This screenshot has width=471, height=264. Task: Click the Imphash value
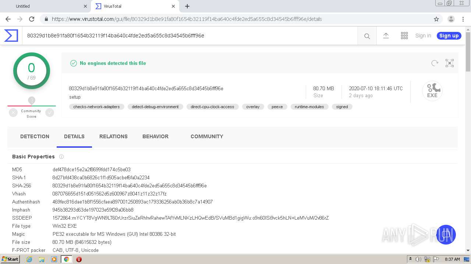click(x=93, y=210)
